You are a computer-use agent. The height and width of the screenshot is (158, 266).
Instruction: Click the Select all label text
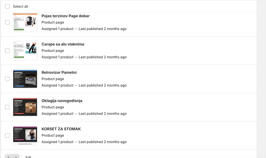coord(20,6)
